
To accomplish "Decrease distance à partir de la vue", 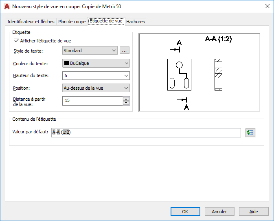I will (x=126, y=103).
